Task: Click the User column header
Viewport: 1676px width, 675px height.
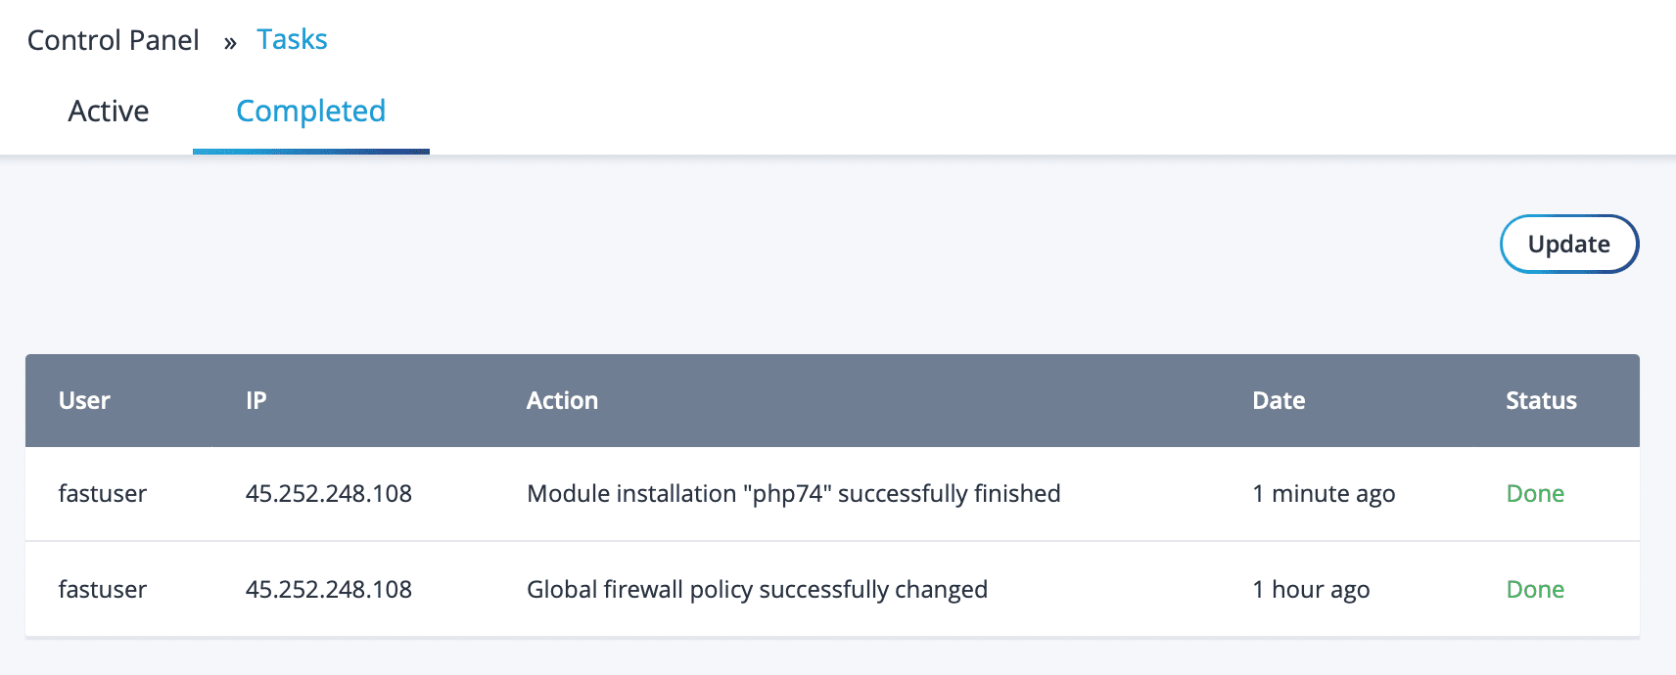Action: [x=84, y=400]
